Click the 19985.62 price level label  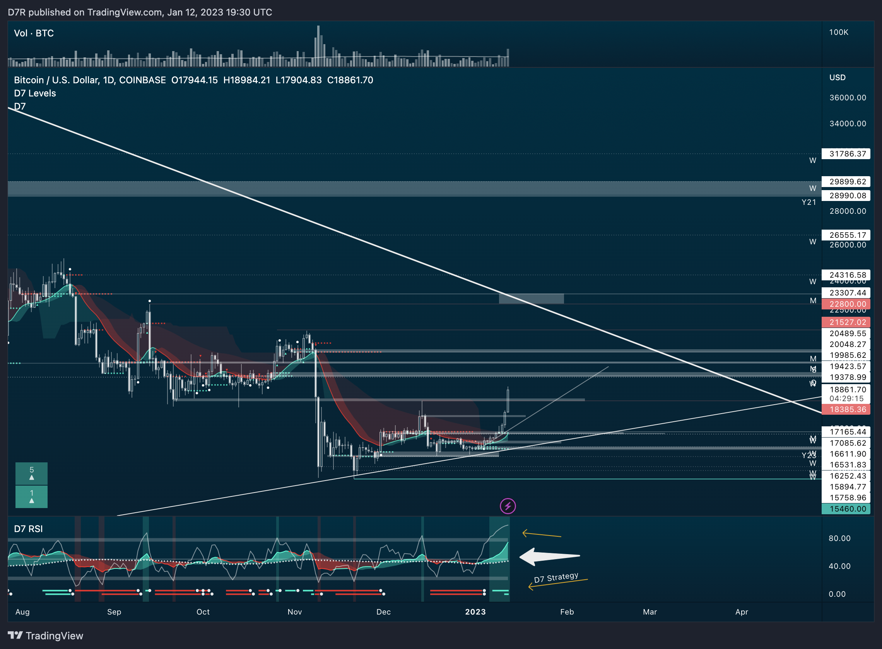[x=846, y=355]
